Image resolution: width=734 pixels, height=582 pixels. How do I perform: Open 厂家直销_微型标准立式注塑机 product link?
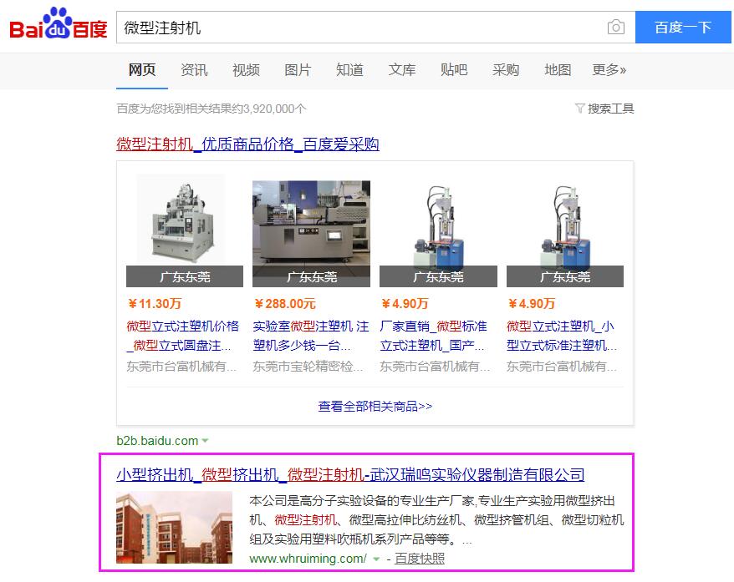(x=433, y=336)
